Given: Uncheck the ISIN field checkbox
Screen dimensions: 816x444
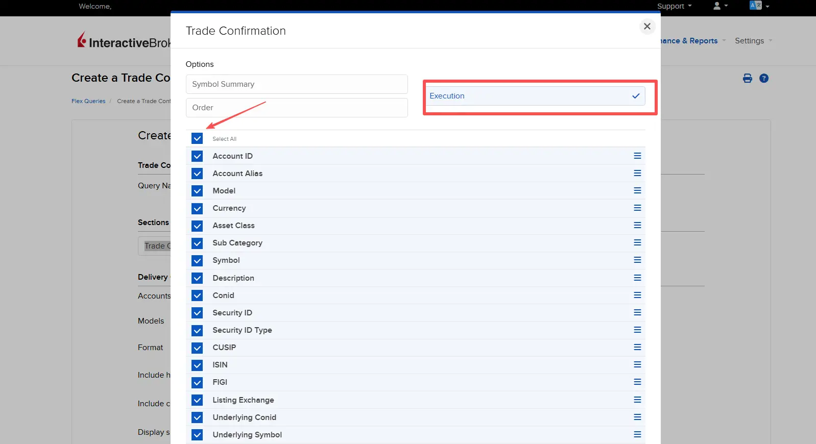Looking at the screenshot, I should 197,365.
